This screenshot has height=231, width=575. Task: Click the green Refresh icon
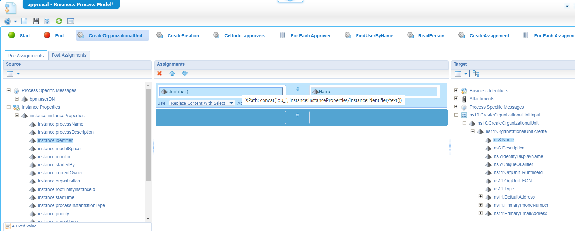[x=59, y=21]
